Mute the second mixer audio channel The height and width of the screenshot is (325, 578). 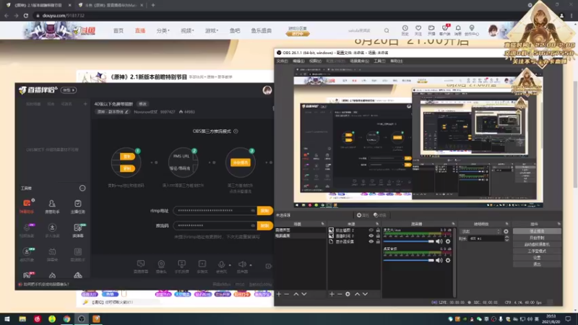439,260
